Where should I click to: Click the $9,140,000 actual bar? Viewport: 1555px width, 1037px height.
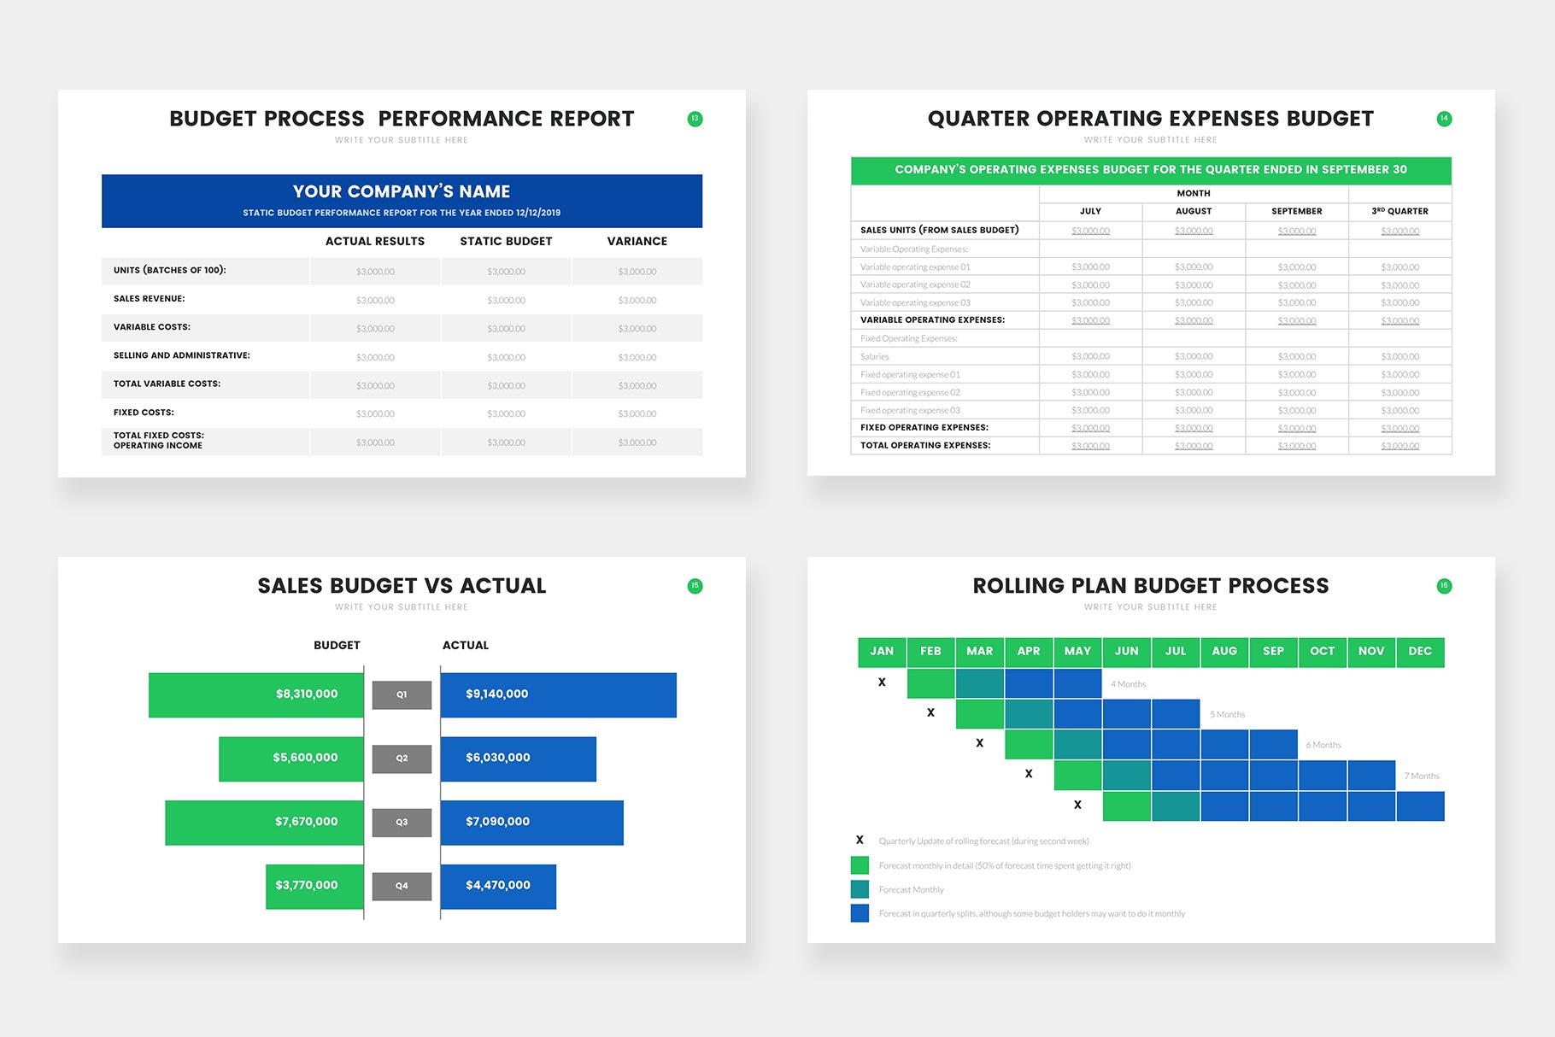[558, 694]
